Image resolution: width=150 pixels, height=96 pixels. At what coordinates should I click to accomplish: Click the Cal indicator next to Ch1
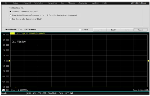pyautogui.click(x=3, y=90)
